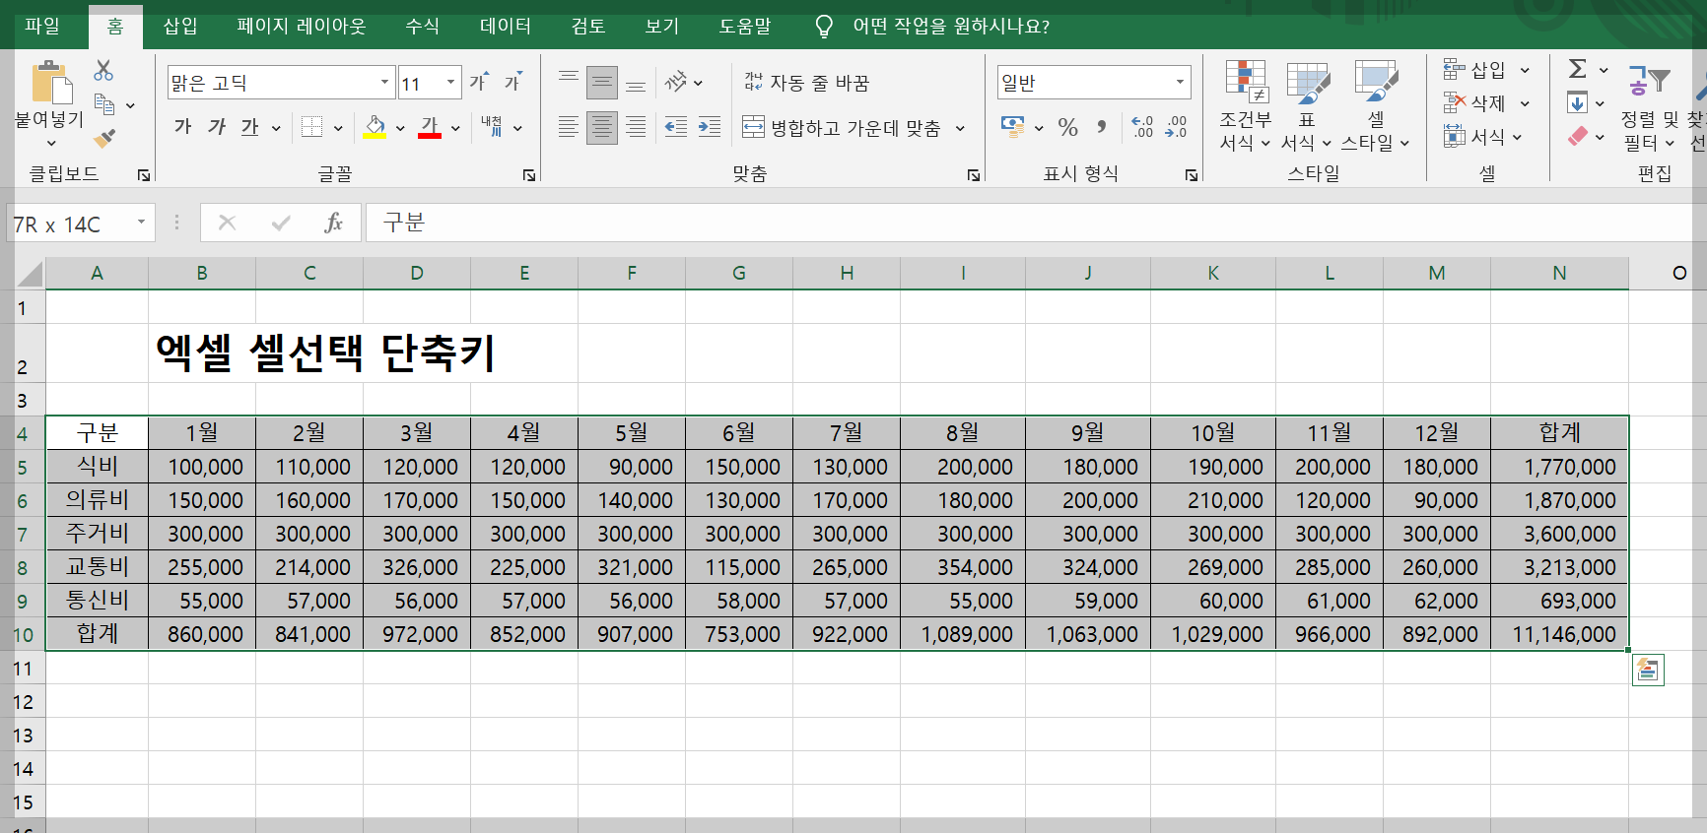Expand merge and center dropdown arrow
The height and width of the screenshot is (833, 1707).
pos(960,128)
